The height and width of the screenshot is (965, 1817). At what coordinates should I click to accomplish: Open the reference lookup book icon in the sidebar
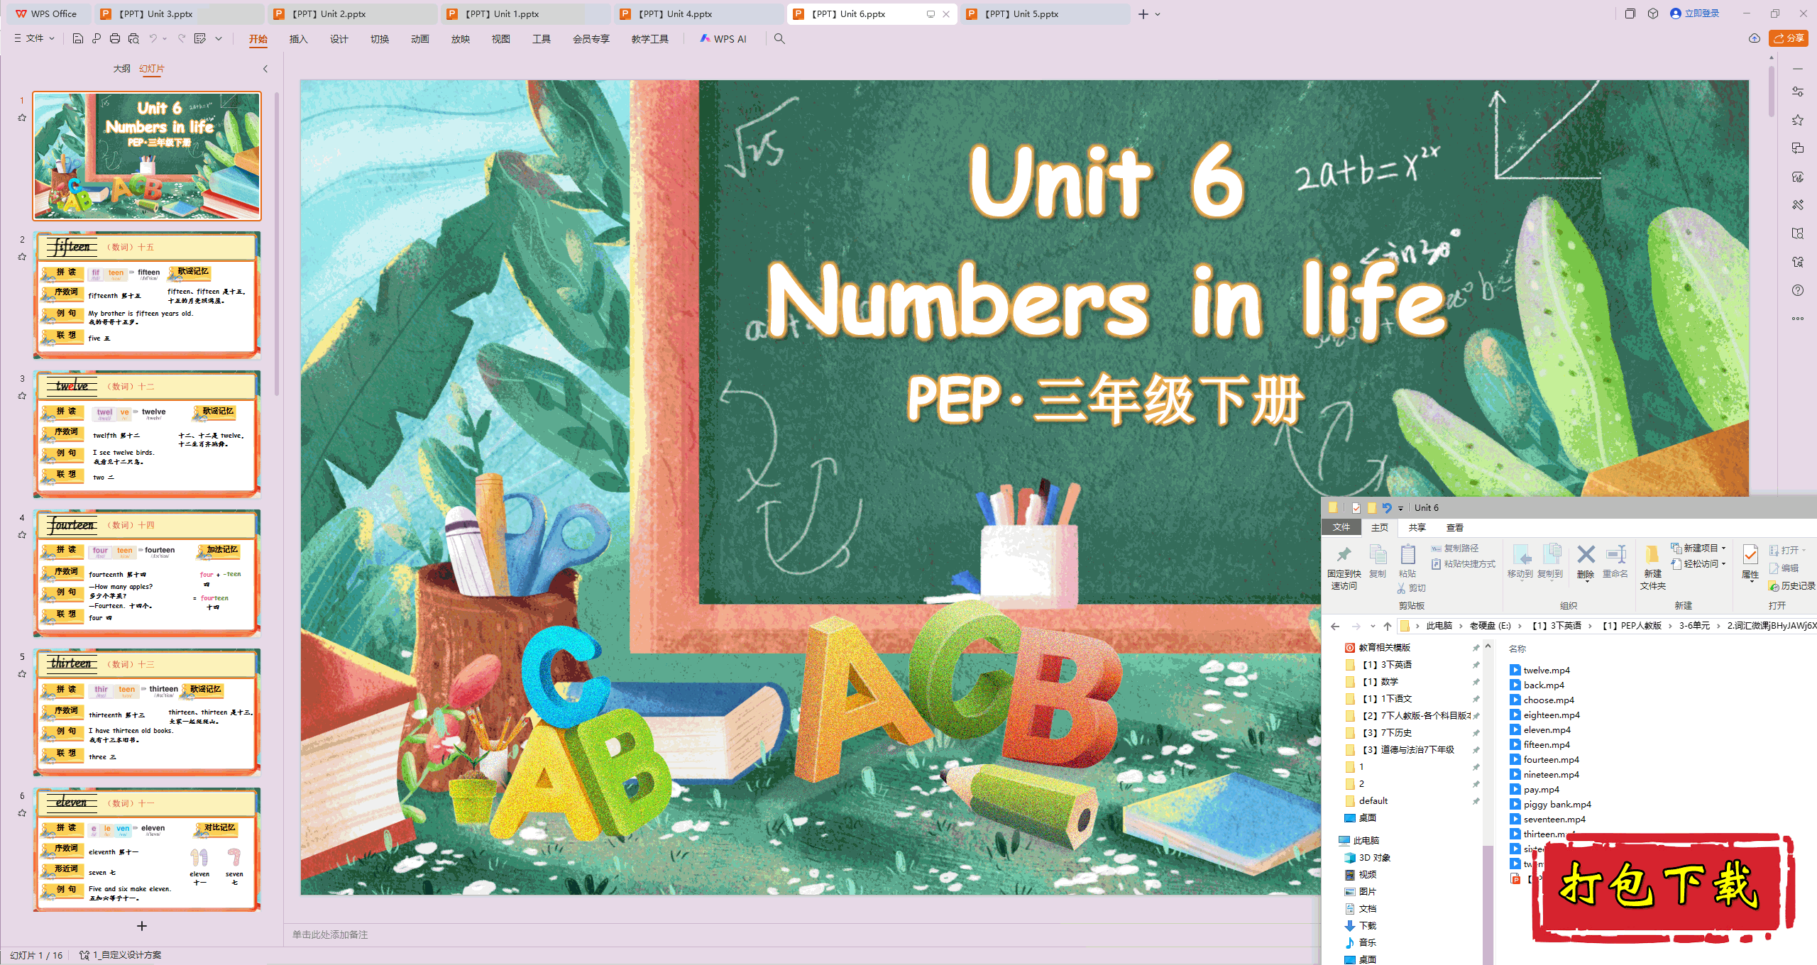tap(1798, 233)
